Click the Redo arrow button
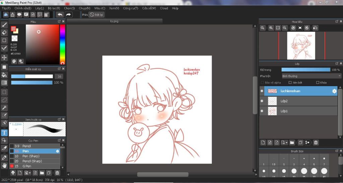 pyautogui.click(x=68, y=15)
